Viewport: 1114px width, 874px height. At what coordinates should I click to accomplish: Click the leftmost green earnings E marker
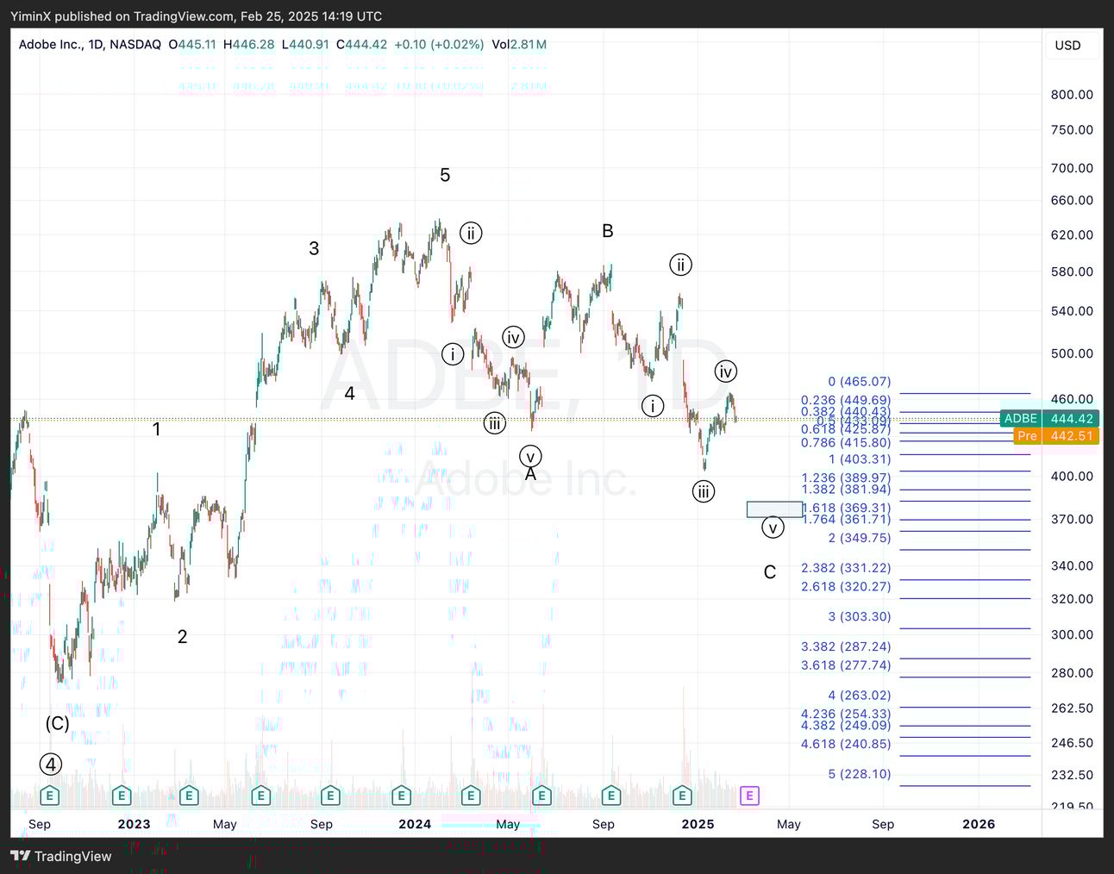pyautogui.click(x=50, y=796)
